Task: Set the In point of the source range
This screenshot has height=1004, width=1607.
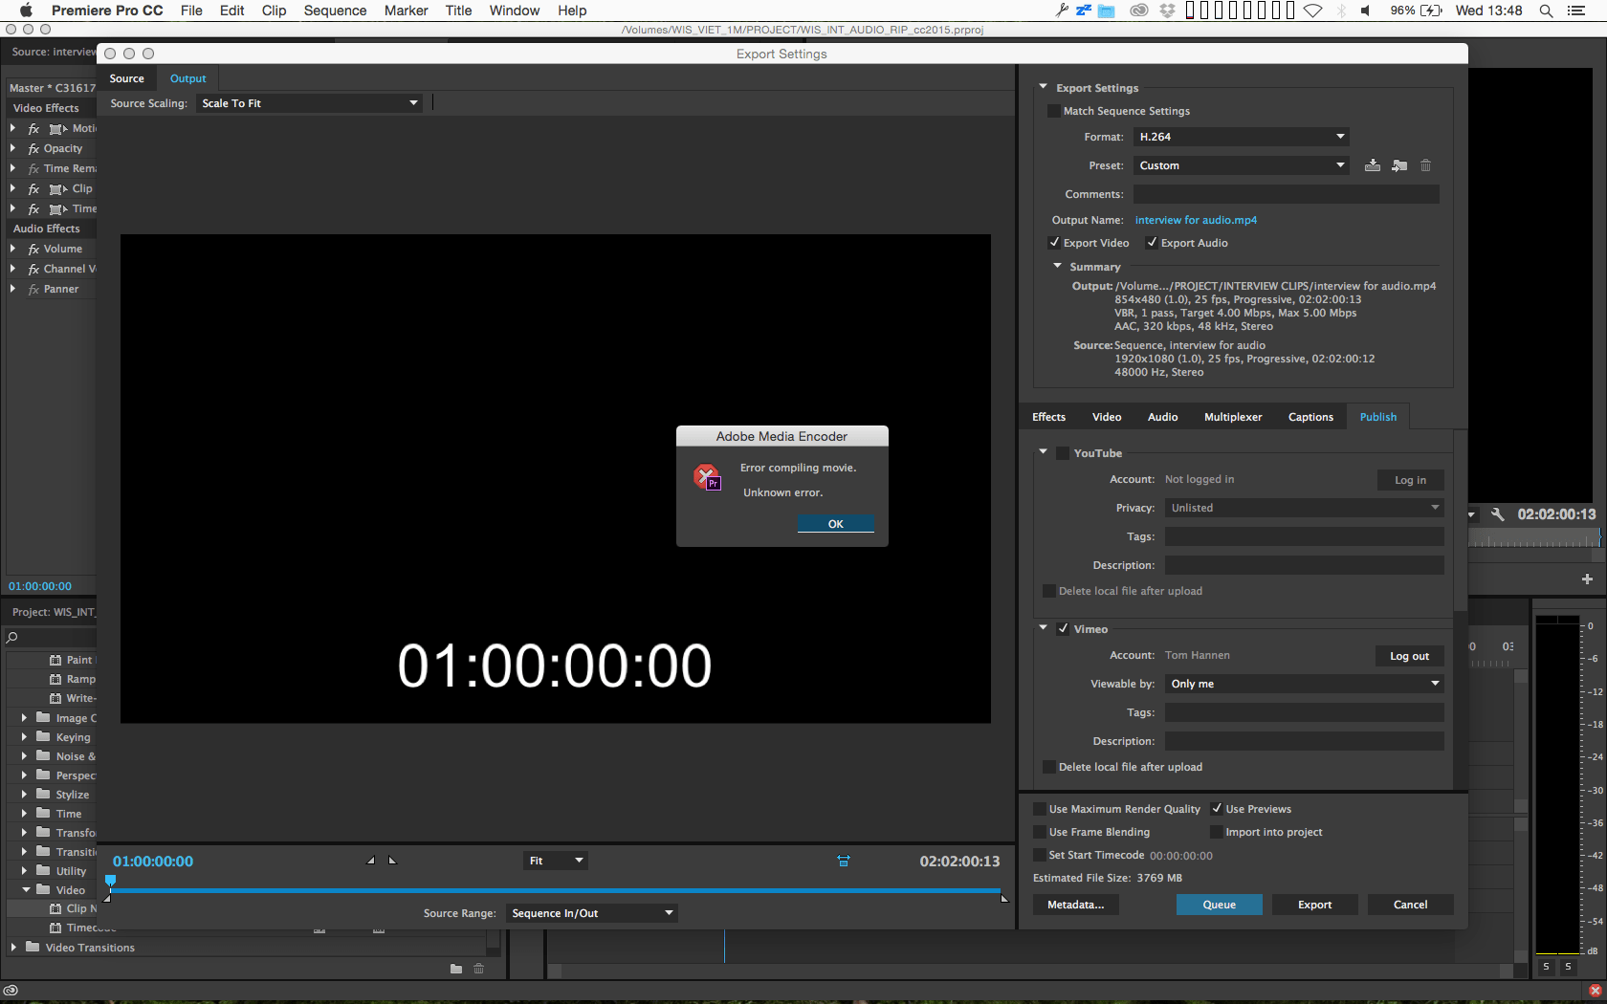Action: coord(370,860)
